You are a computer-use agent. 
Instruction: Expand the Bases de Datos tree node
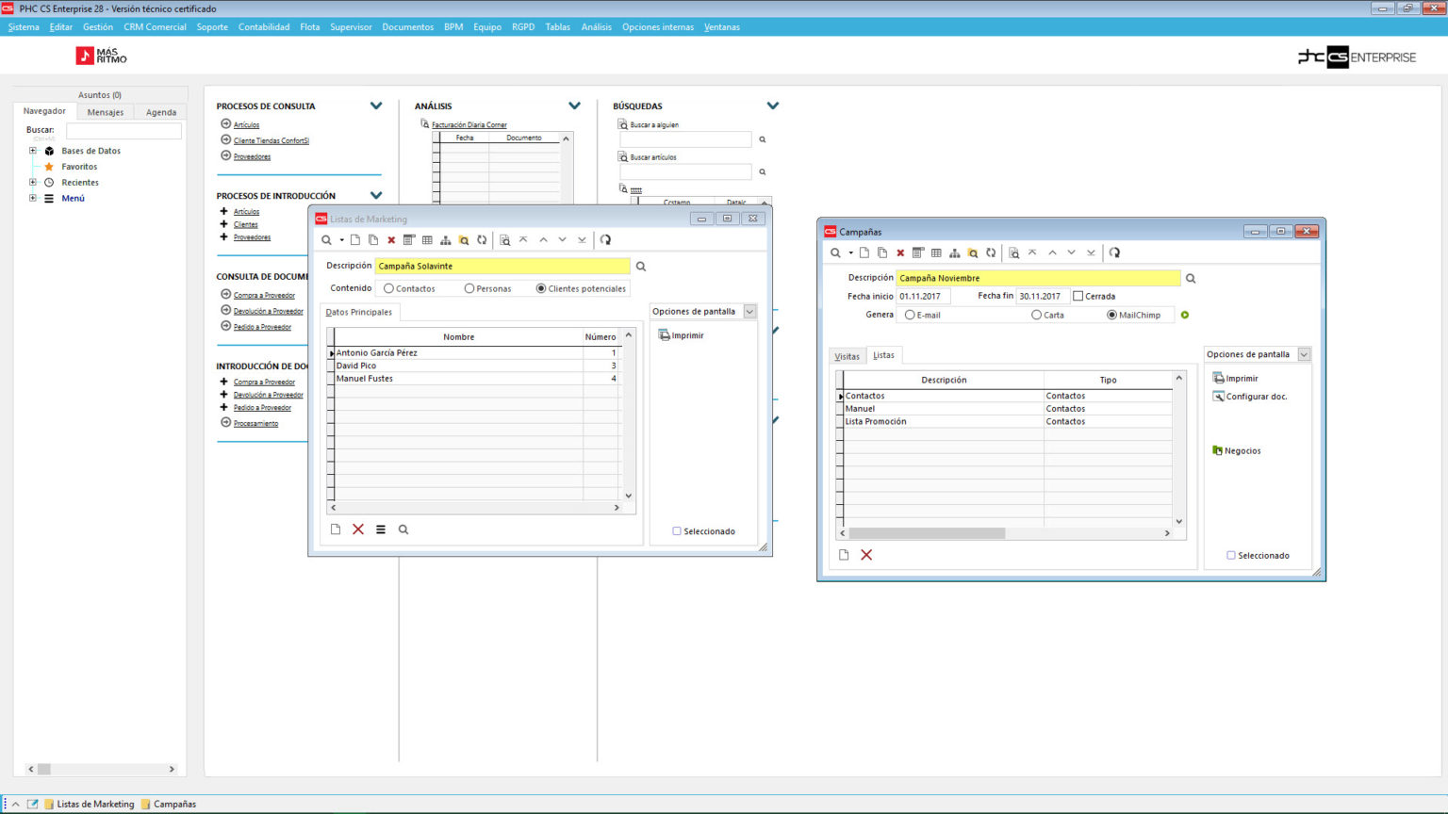(33, 151)
